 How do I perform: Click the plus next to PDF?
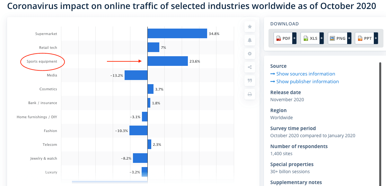[x=294, y=38]
